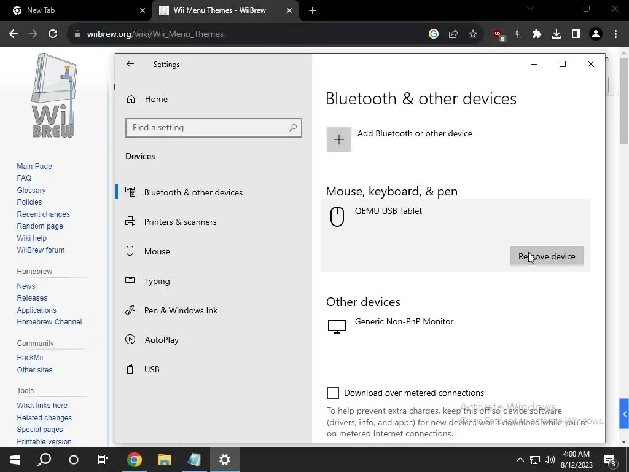
Task: Open USB settings page
Action: pyautogui.click(x=213, y=369)
